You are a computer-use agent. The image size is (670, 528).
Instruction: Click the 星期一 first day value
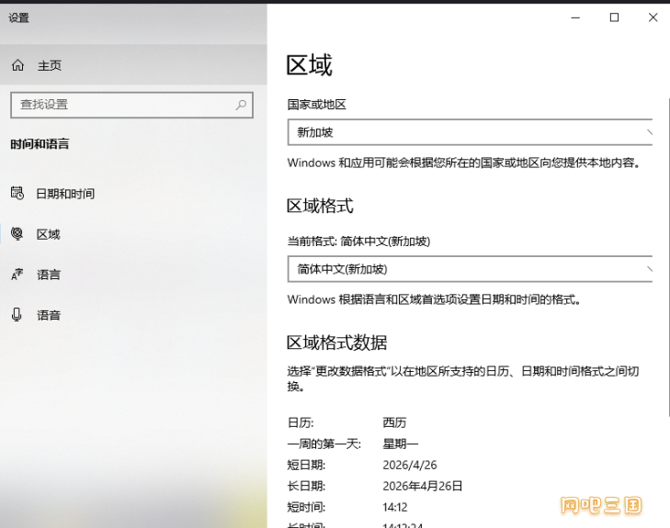click(401, 444)
